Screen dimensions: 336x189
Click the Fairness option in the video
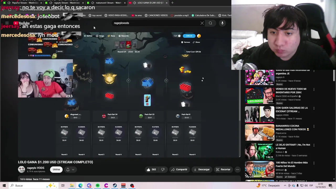click(186, 42)
